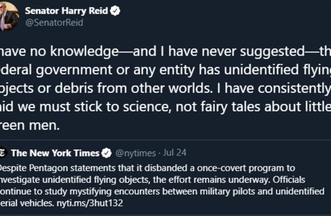Follow the nyti.ms/3hut132 link
331x216 pixels.
(x=90, y=203)
